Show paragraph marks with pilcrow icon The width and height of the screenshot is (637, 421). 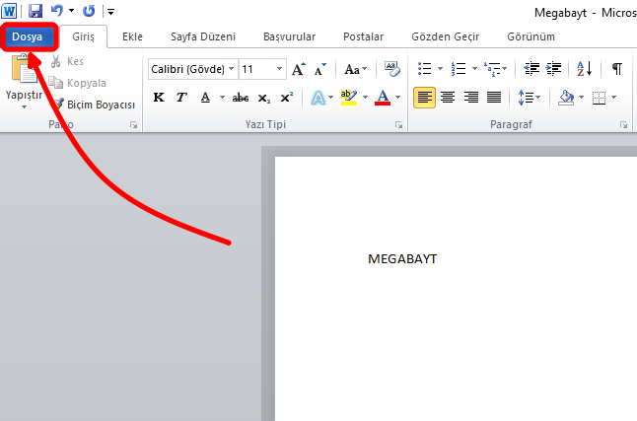coord(616,69)
